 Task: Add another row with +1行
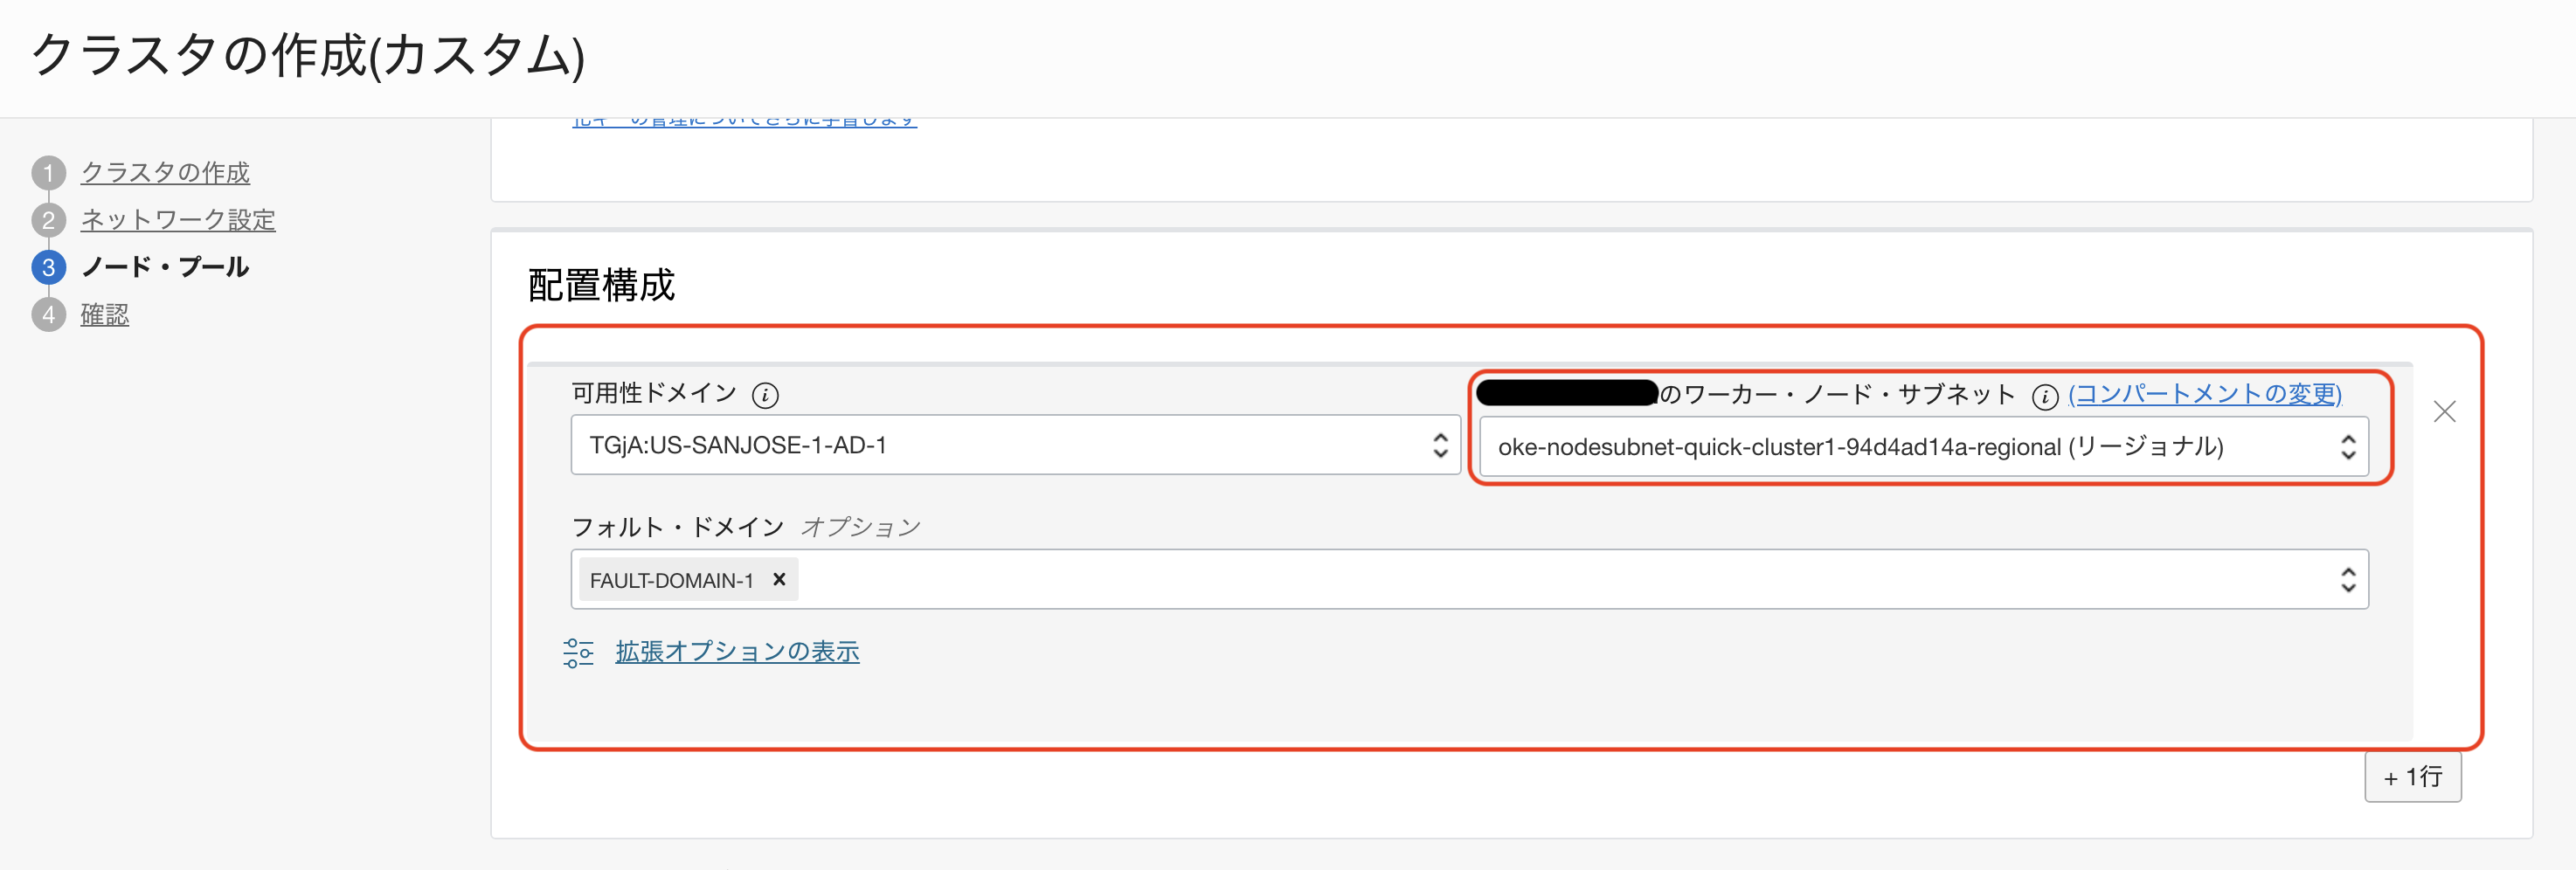(x=2412, y=777)
